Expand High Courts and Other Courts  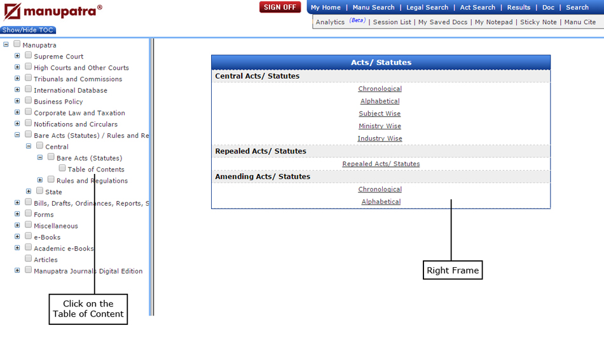17,67
